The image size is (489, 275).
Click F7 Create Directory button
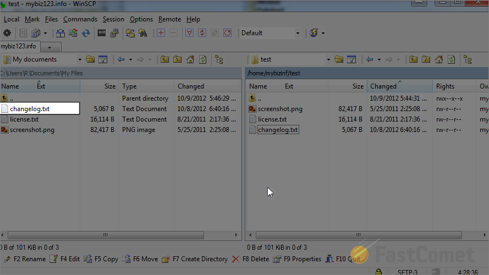(195, 259)
